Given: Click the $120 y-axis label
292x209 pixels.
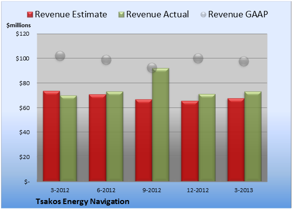Looking at the screenshot, I should click(22, 34).
